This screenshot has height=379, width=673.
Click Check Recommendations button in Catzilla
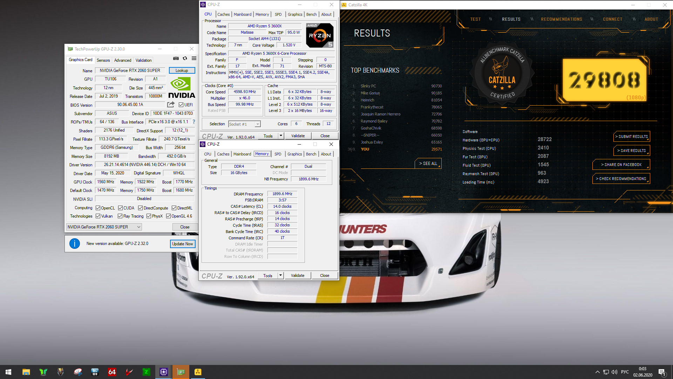coord(621,179)
